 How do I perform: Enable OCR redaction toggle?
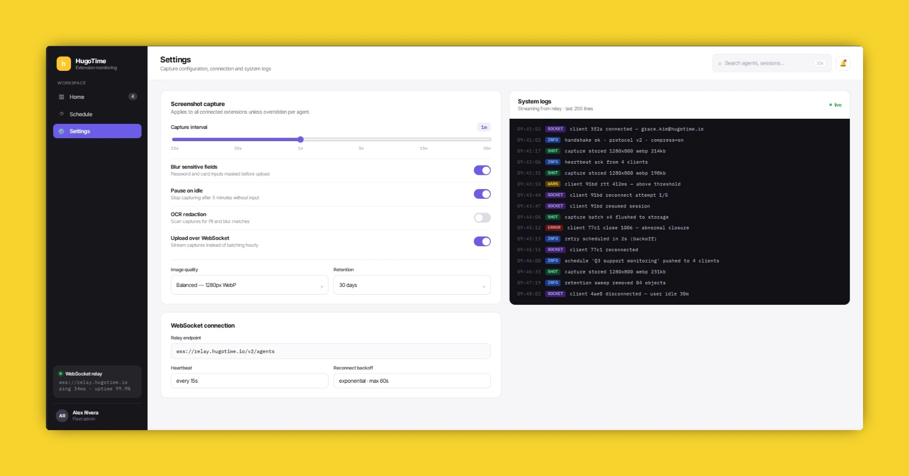tap(482, 218)
